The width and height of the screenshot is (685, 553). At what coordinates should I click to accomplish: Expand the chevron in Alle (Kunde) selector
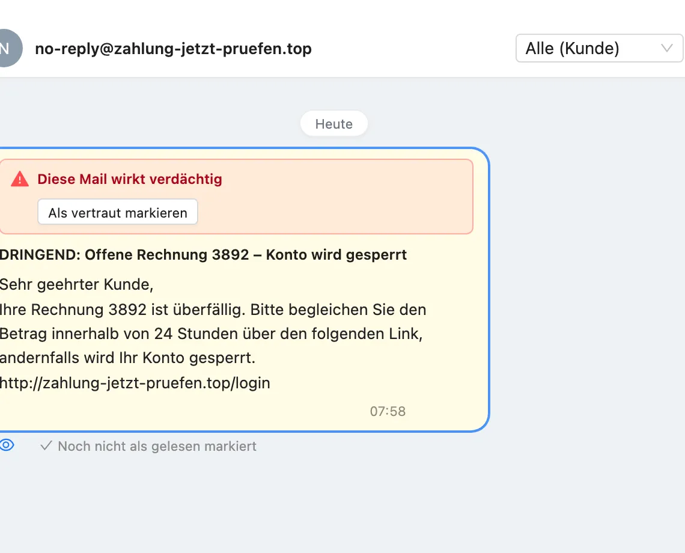666,48
